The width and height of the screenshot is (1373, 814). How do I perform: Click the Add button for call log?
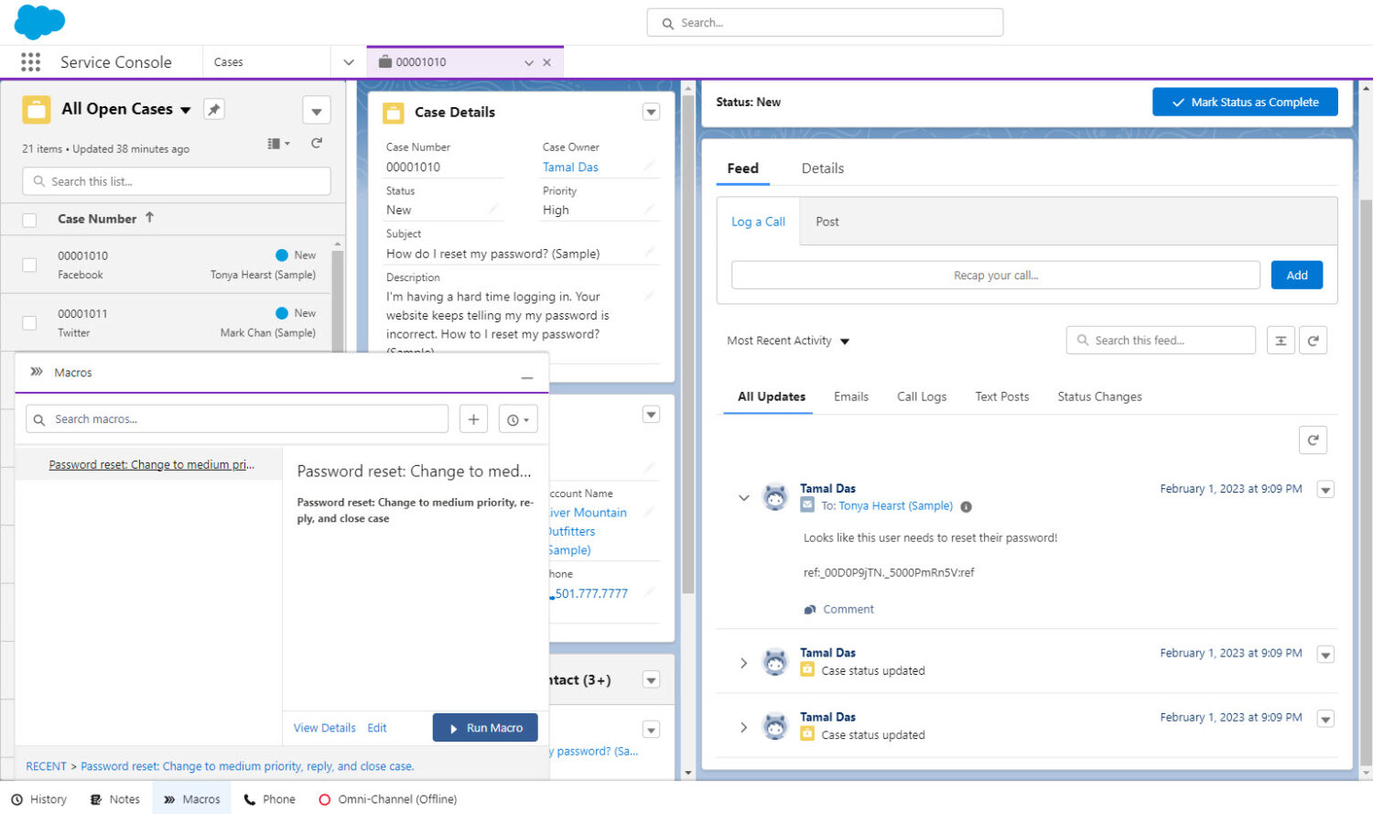1297,275
